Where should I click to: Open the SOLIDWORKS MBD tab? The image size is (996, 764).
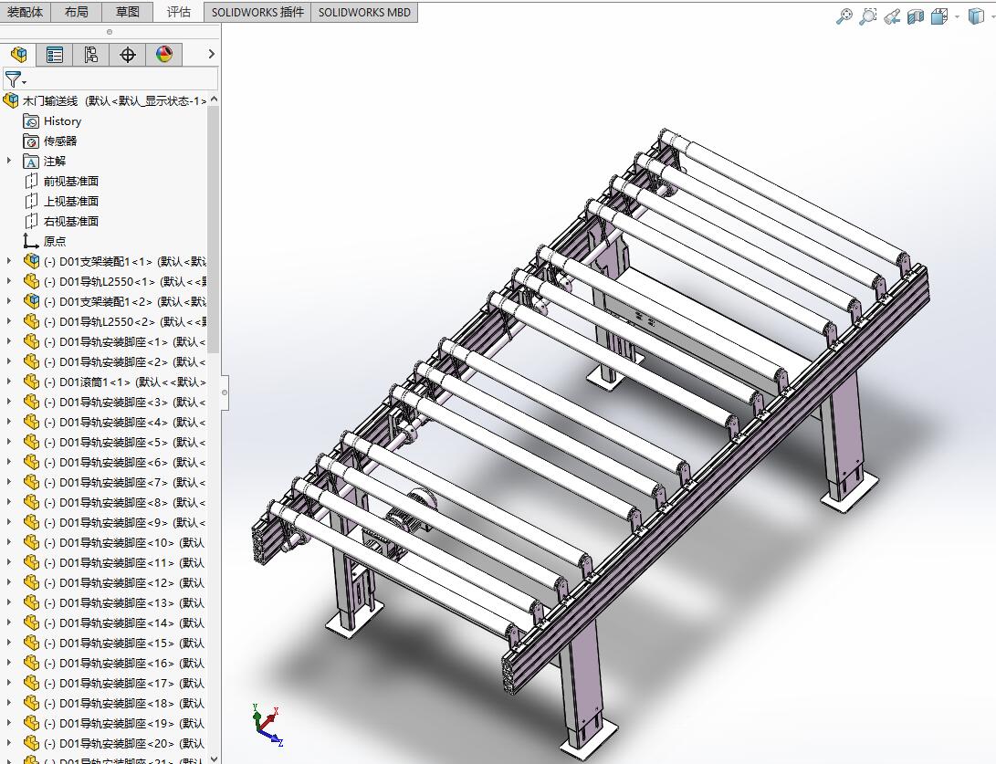[364, 12]
